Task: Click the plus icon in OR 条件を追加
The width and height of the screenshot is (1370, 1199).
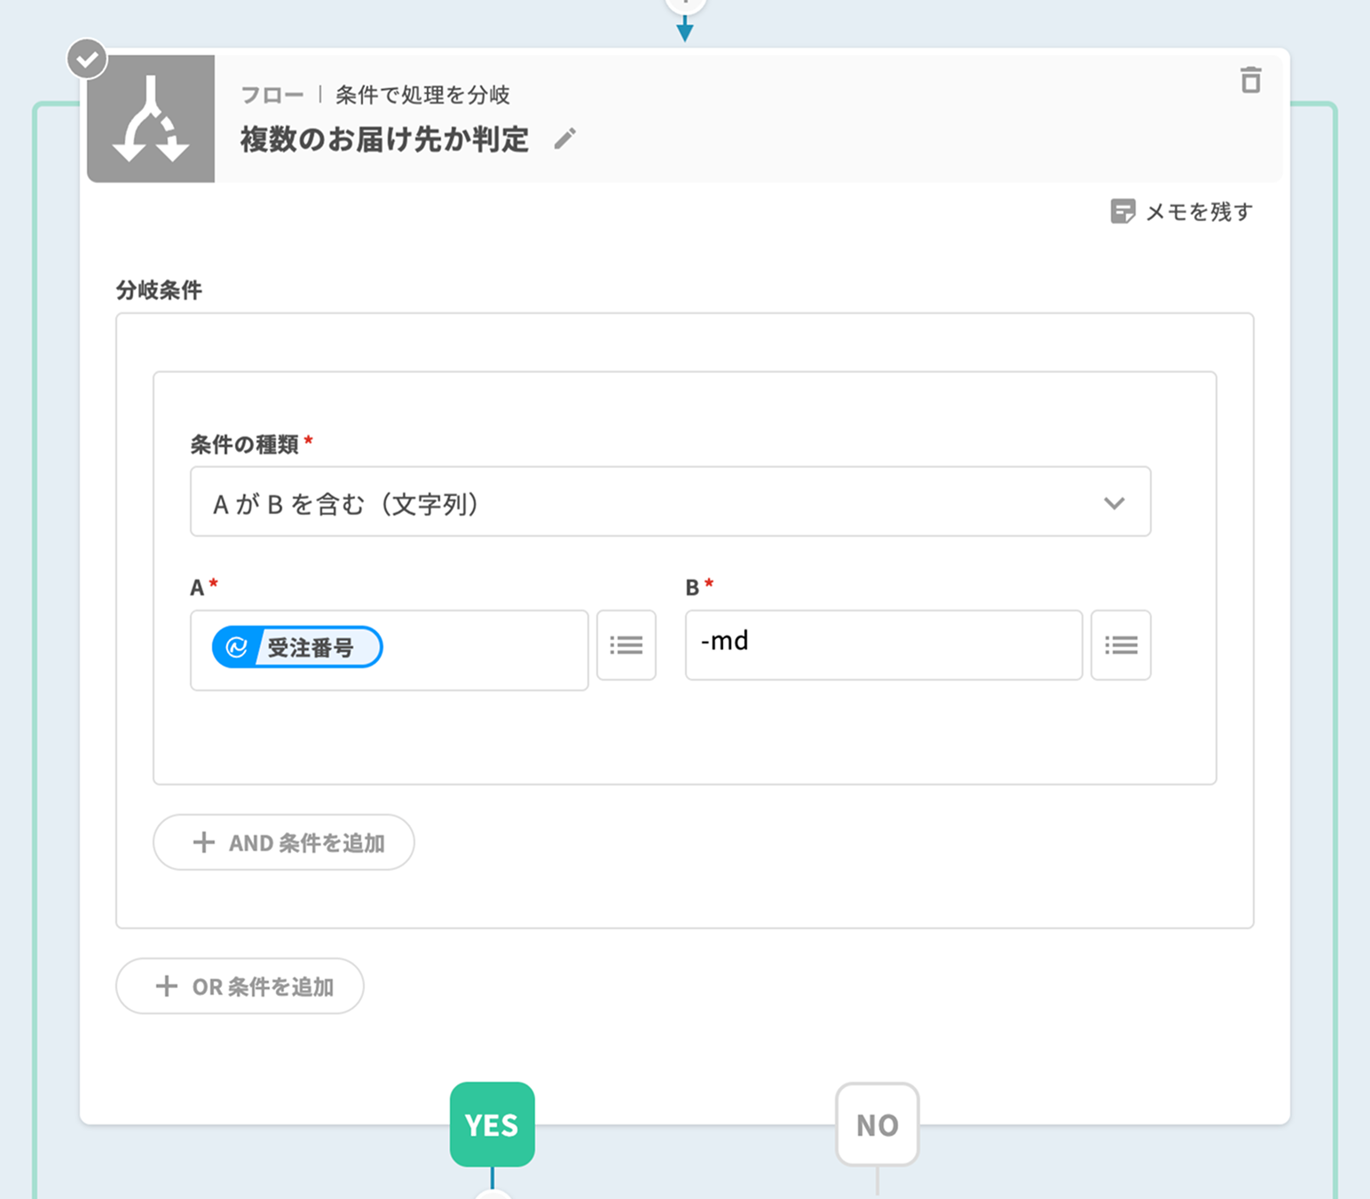Action: pos(166,986)
